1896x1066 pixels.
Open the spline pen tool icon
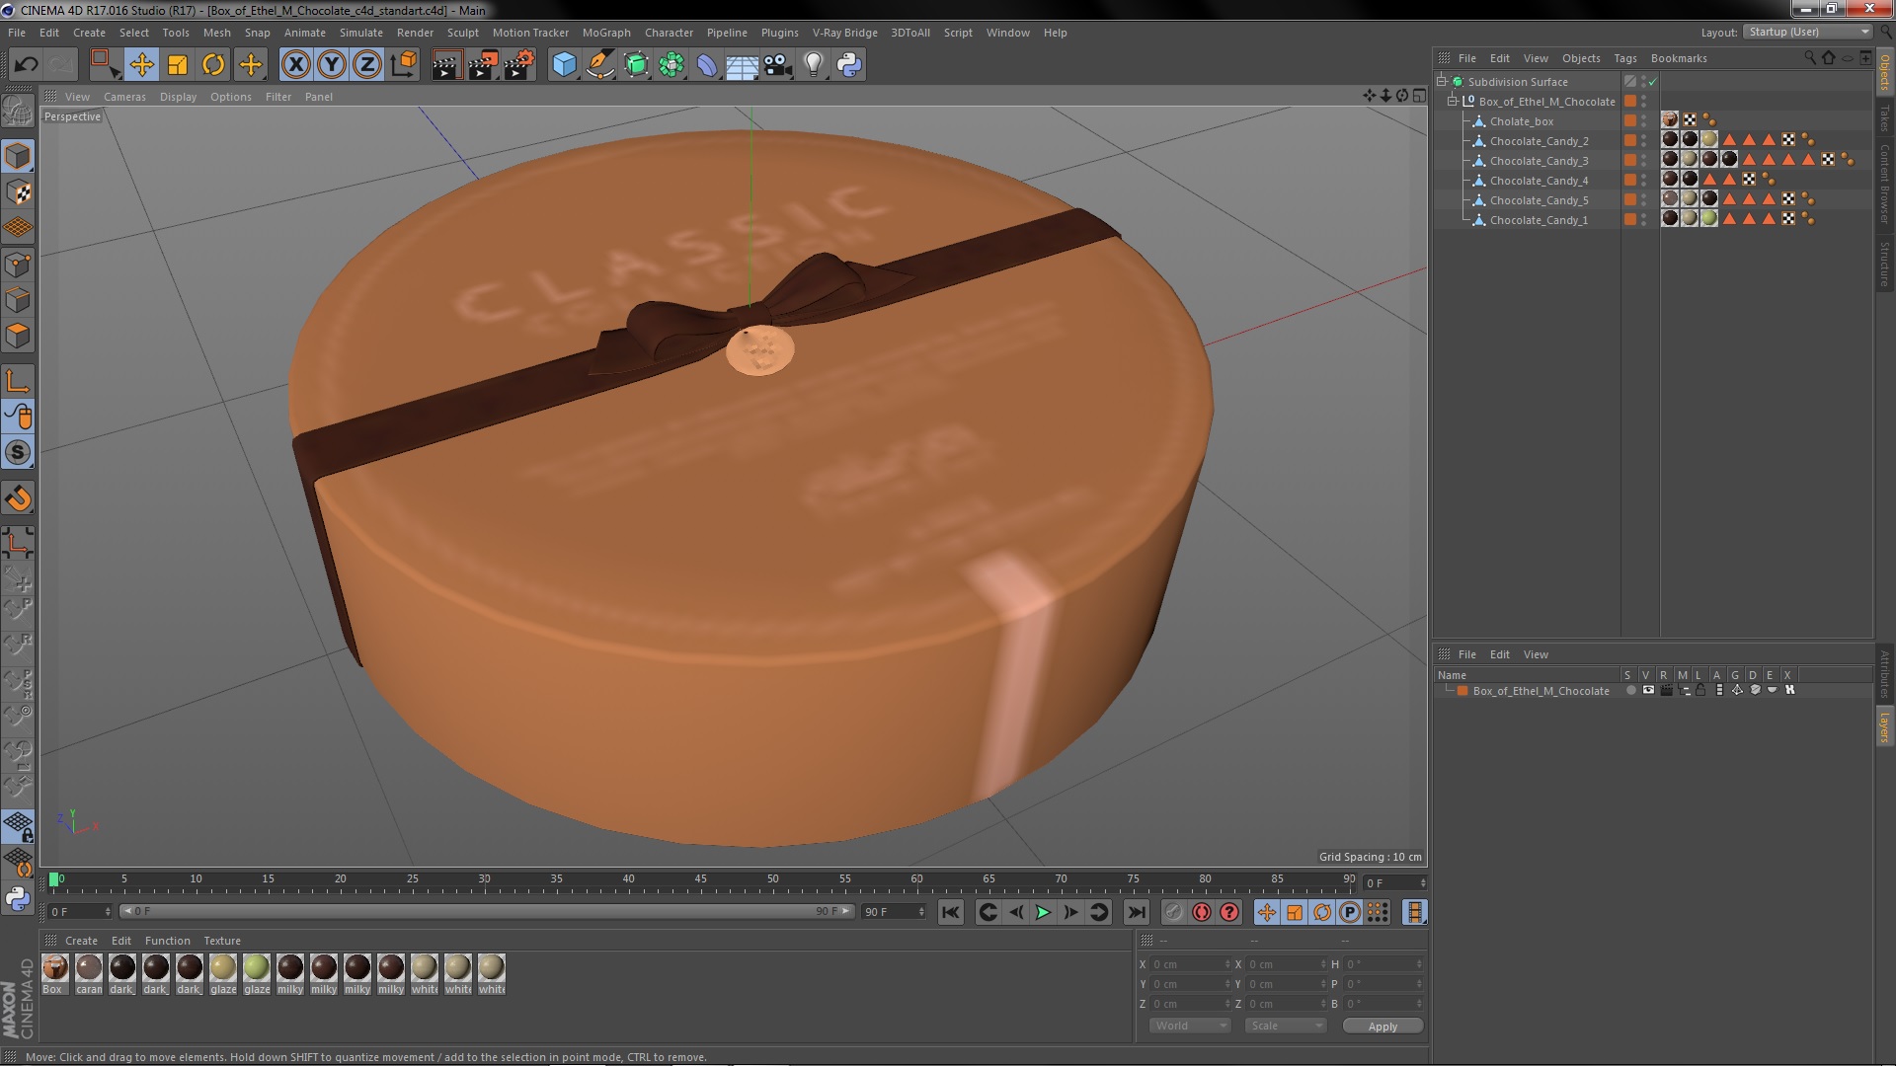click(599, 65)
